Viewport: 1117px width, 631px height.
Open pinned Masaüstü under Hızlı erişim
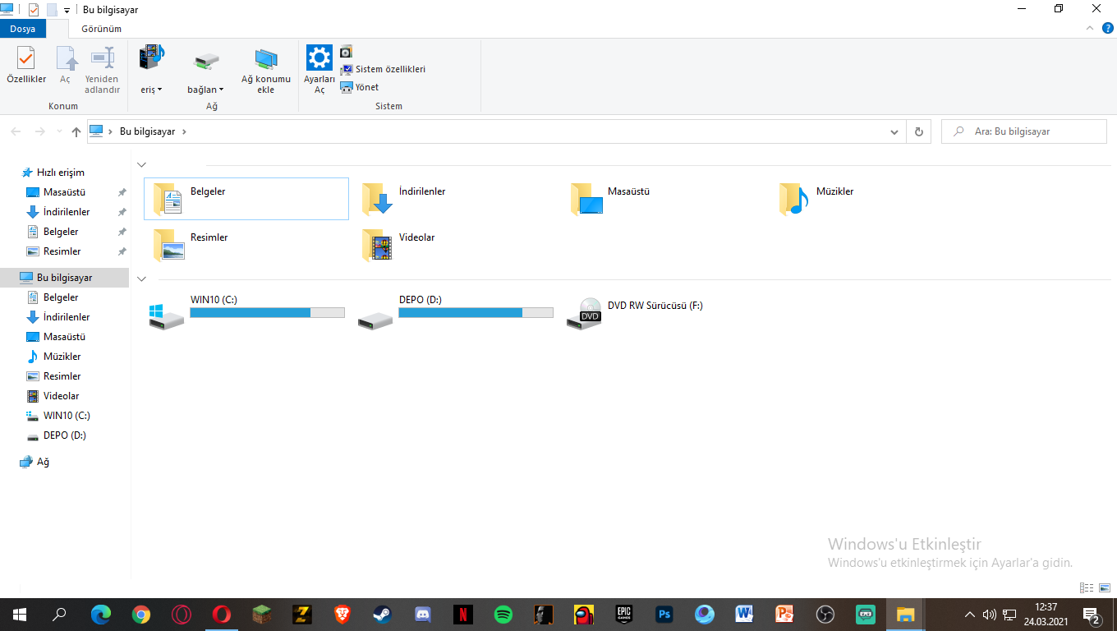coord(64,192)
